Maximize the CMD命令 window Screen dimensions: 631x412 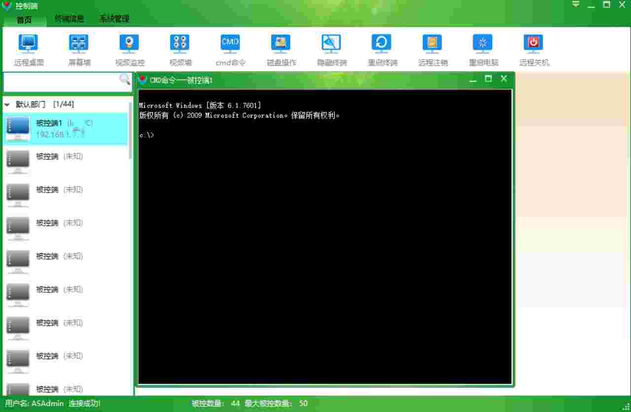(x=488, y=78)
